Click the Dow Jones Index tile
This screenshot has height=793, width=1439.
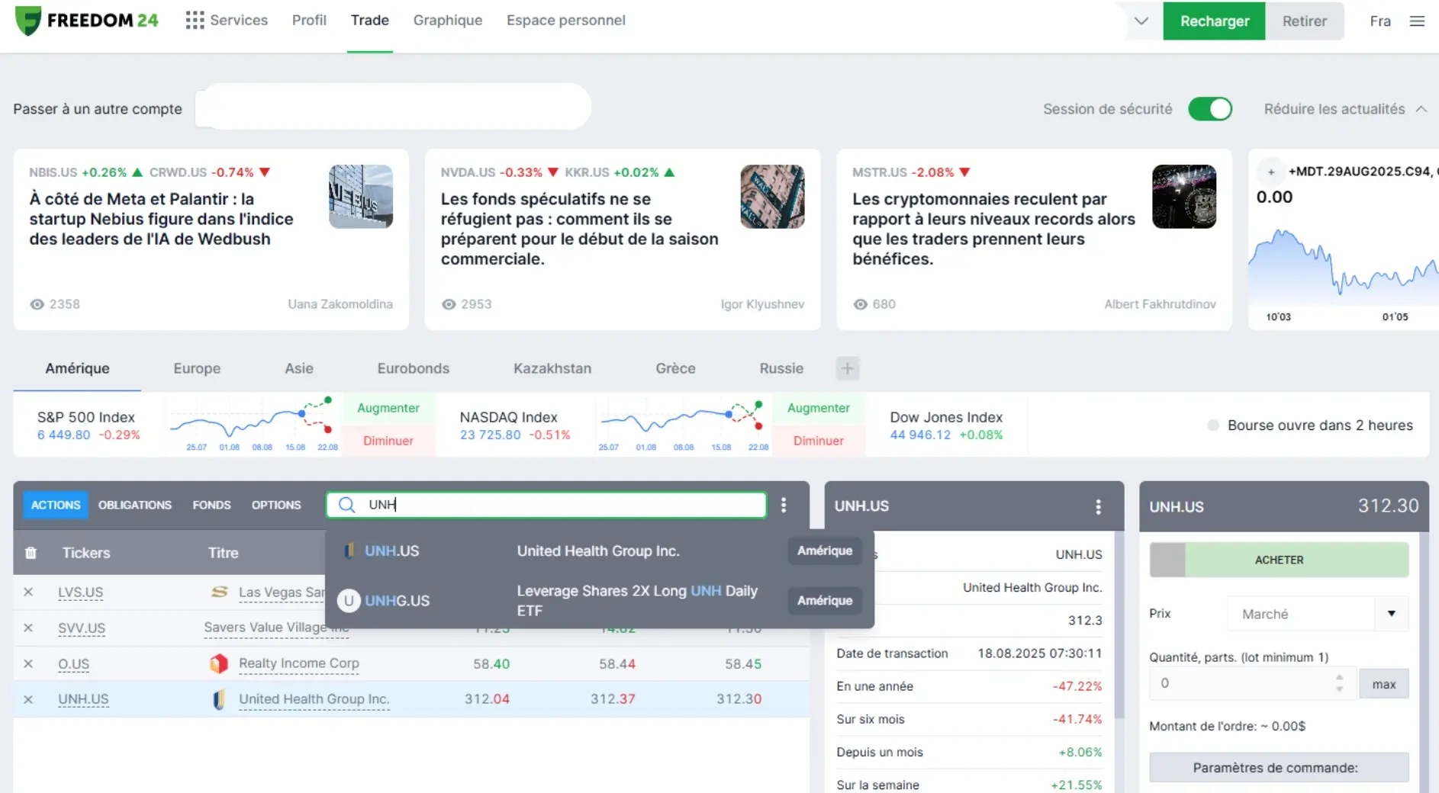[946, 425]
